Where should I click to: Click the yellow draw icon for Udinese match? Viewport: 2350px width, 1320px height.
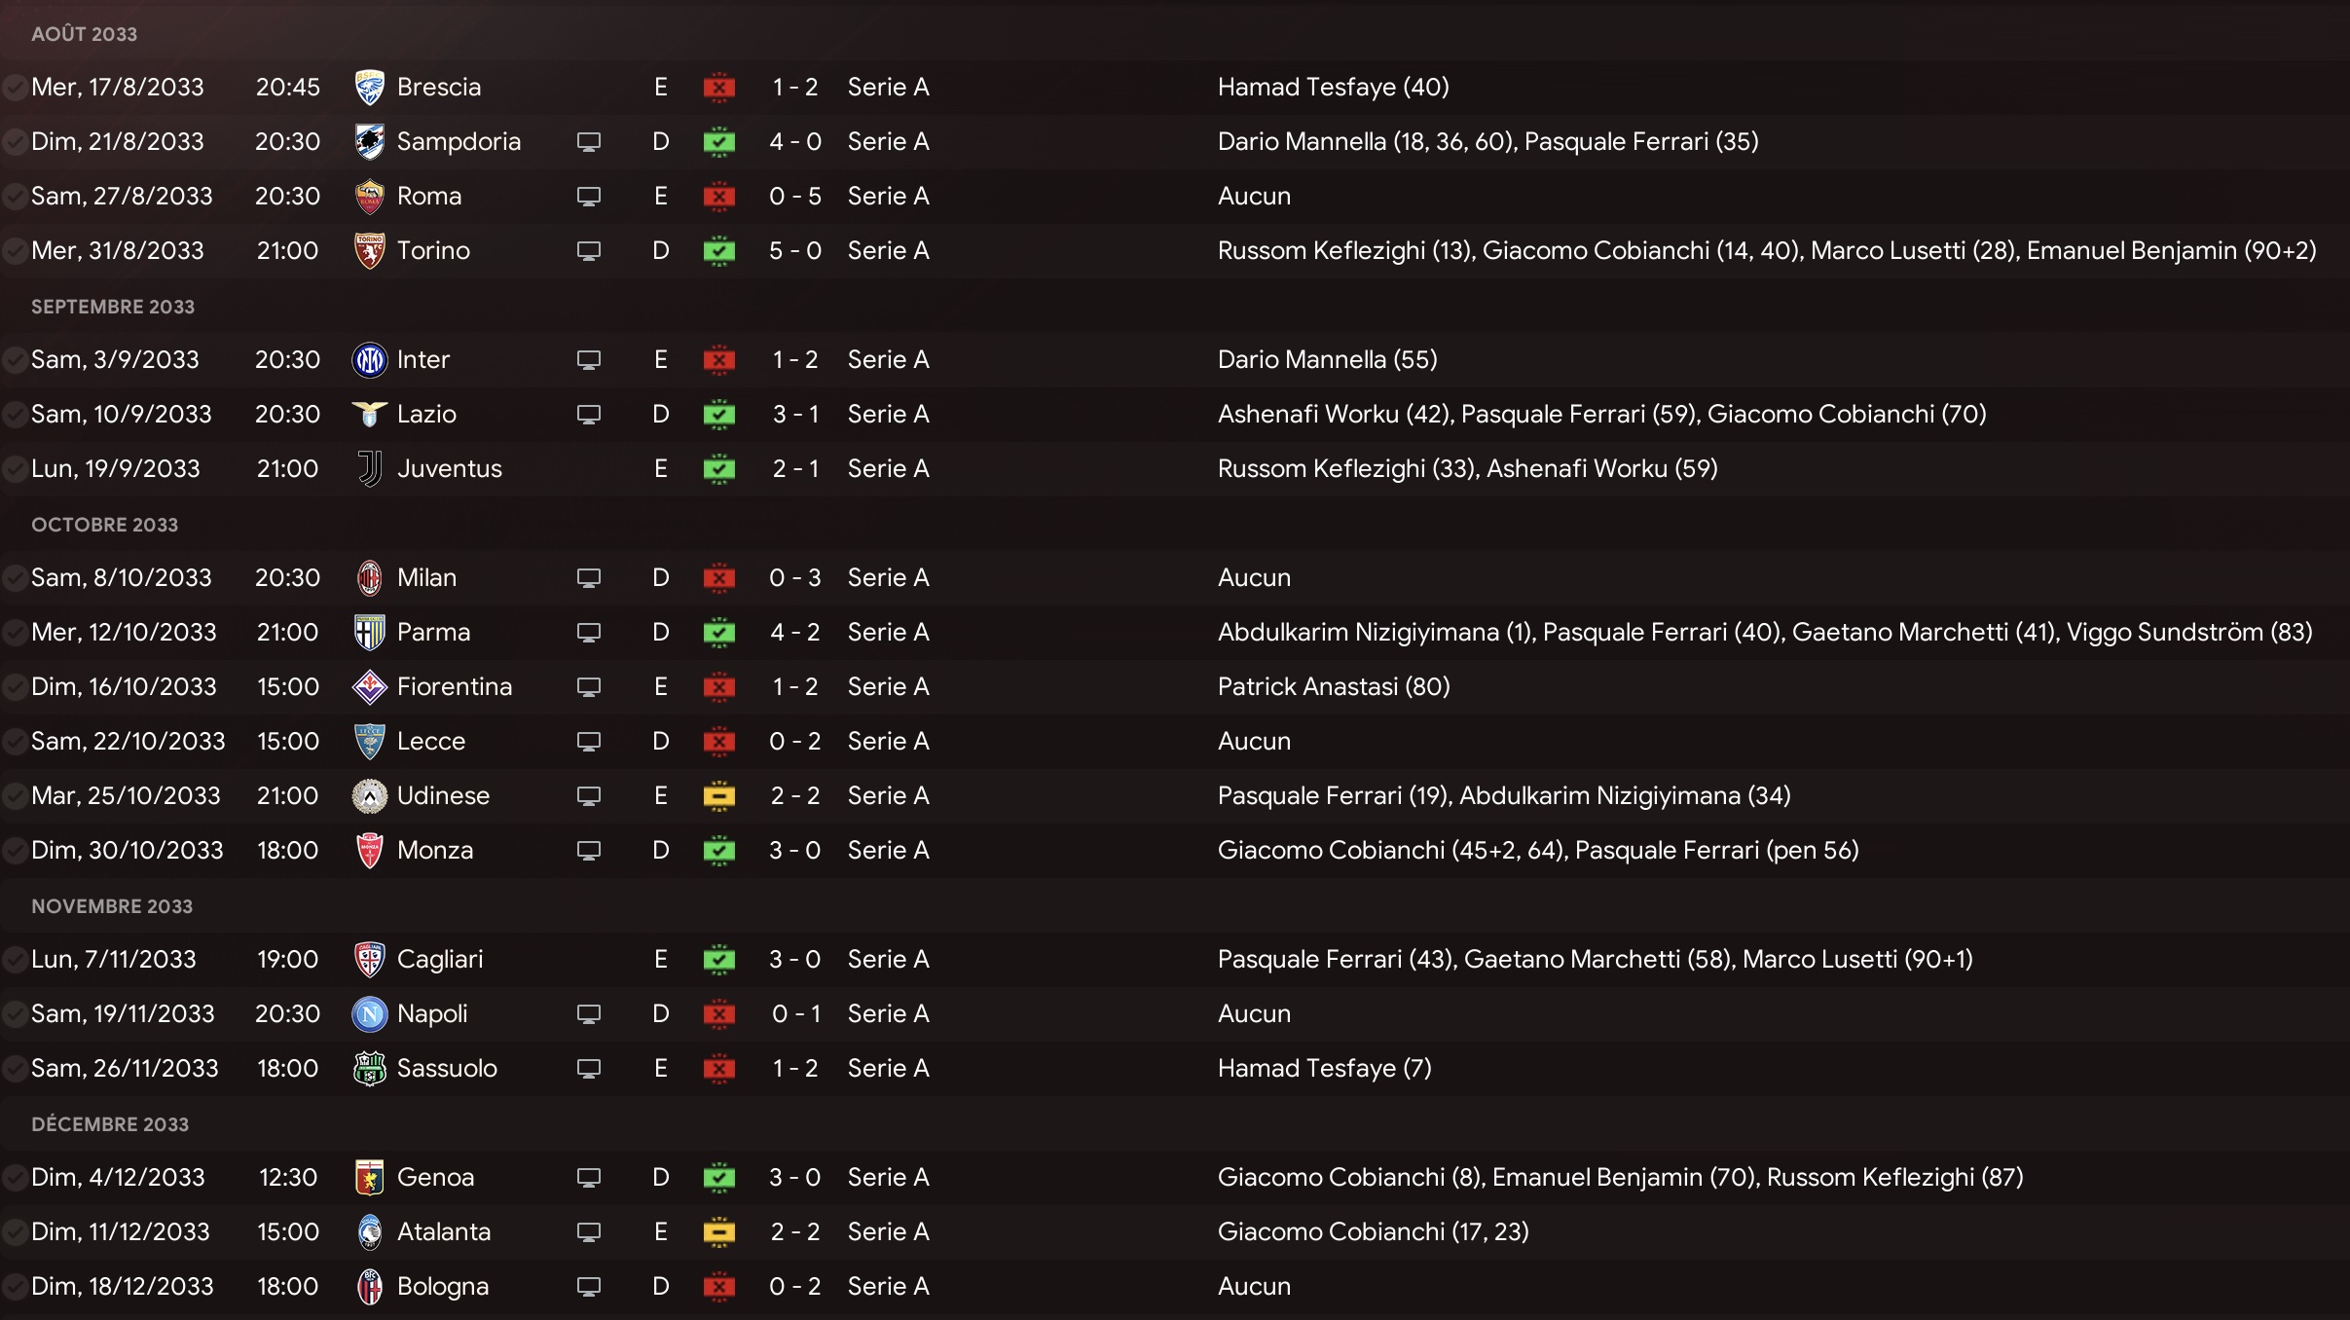point(718,796)
